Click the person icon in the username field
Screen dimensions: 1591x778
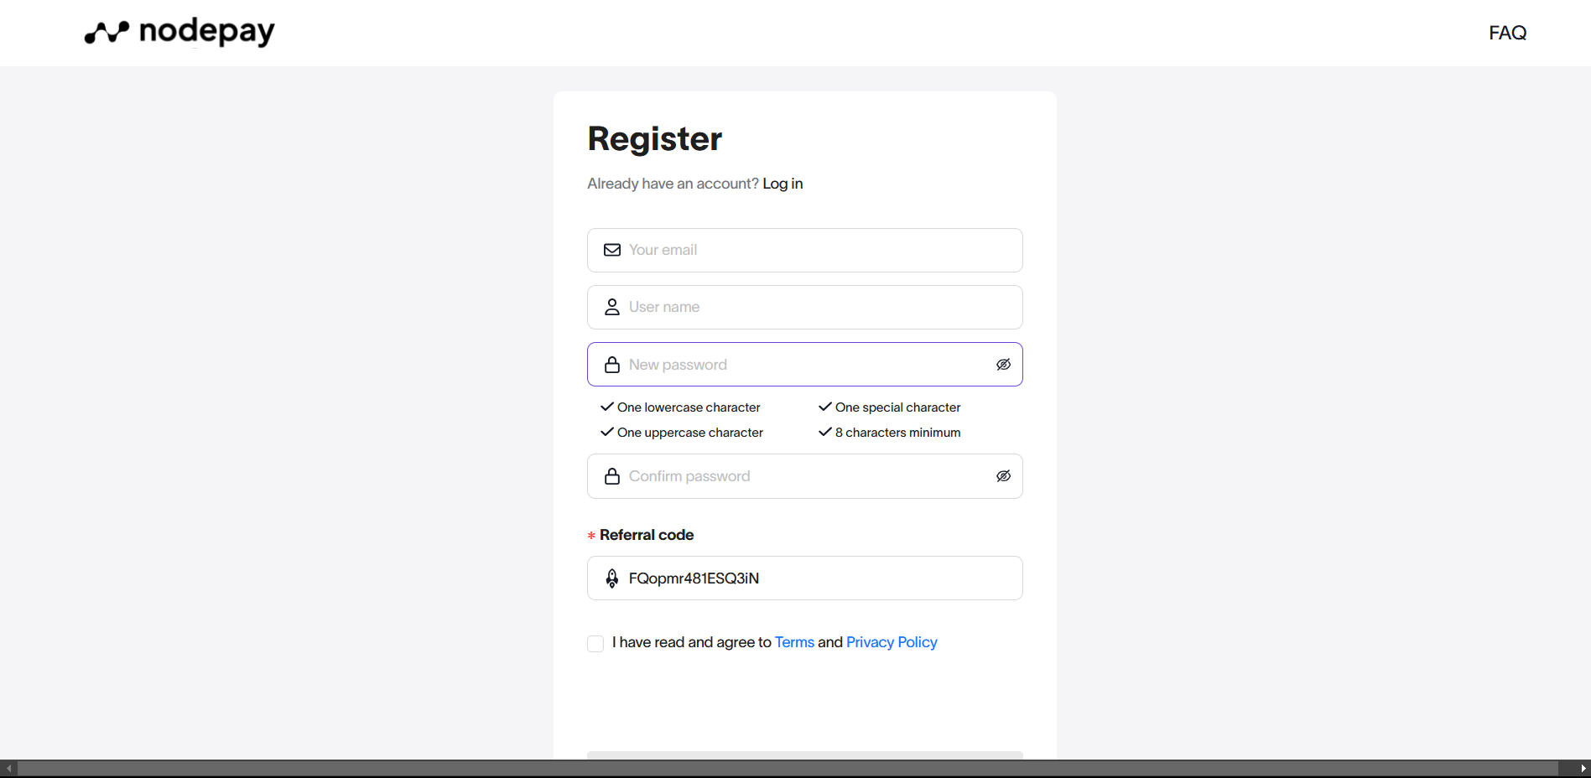(611, 307)
